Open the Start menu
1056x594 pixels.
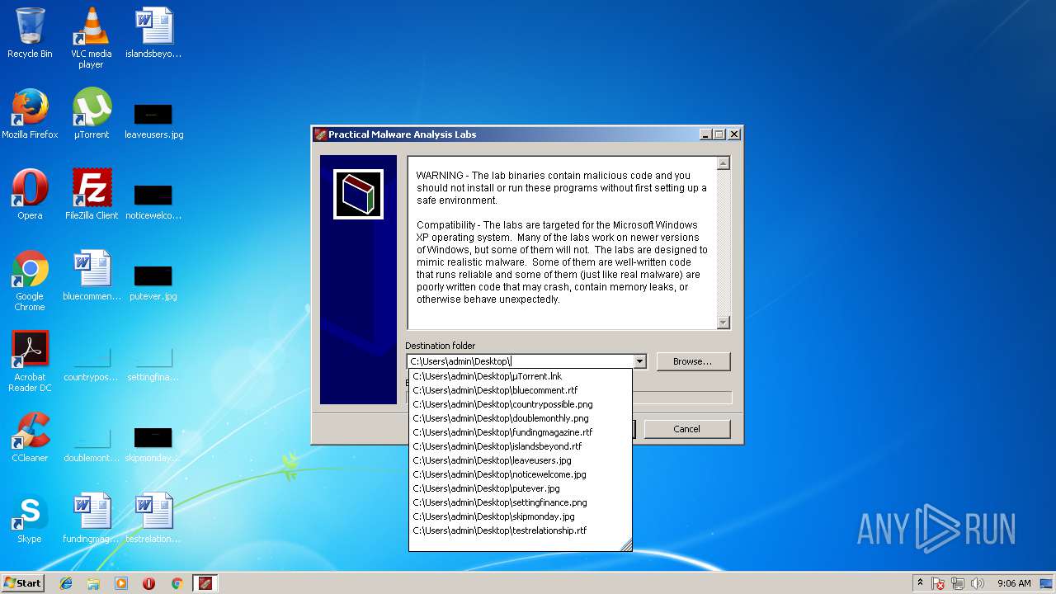23,583
